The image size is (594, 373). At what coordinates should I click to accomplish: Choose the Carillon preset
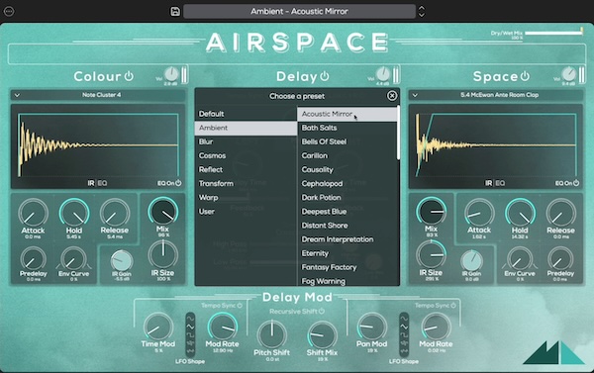[x=346, y=156]
